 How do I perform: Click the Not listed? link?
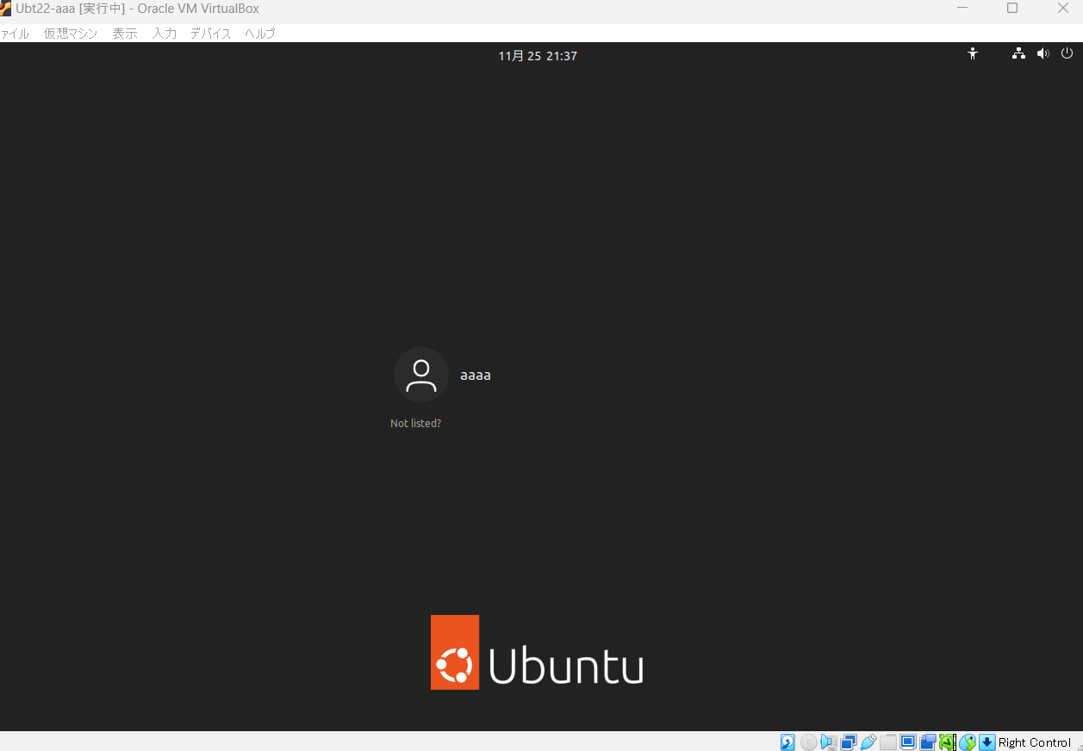click(x=415, y=424)
